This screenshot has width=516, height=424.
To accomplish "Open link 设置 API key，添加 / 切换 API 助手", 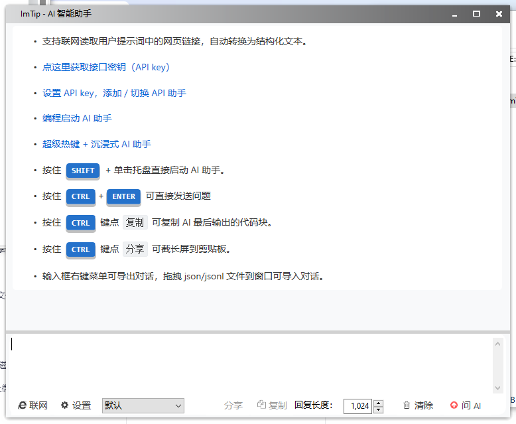I will coord(114,93).
